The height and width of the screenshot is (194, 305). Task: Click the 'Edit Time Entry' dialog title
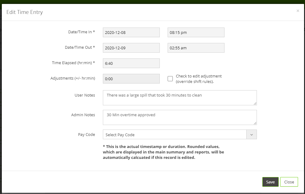pyautogui.click(x=25, y=12)
